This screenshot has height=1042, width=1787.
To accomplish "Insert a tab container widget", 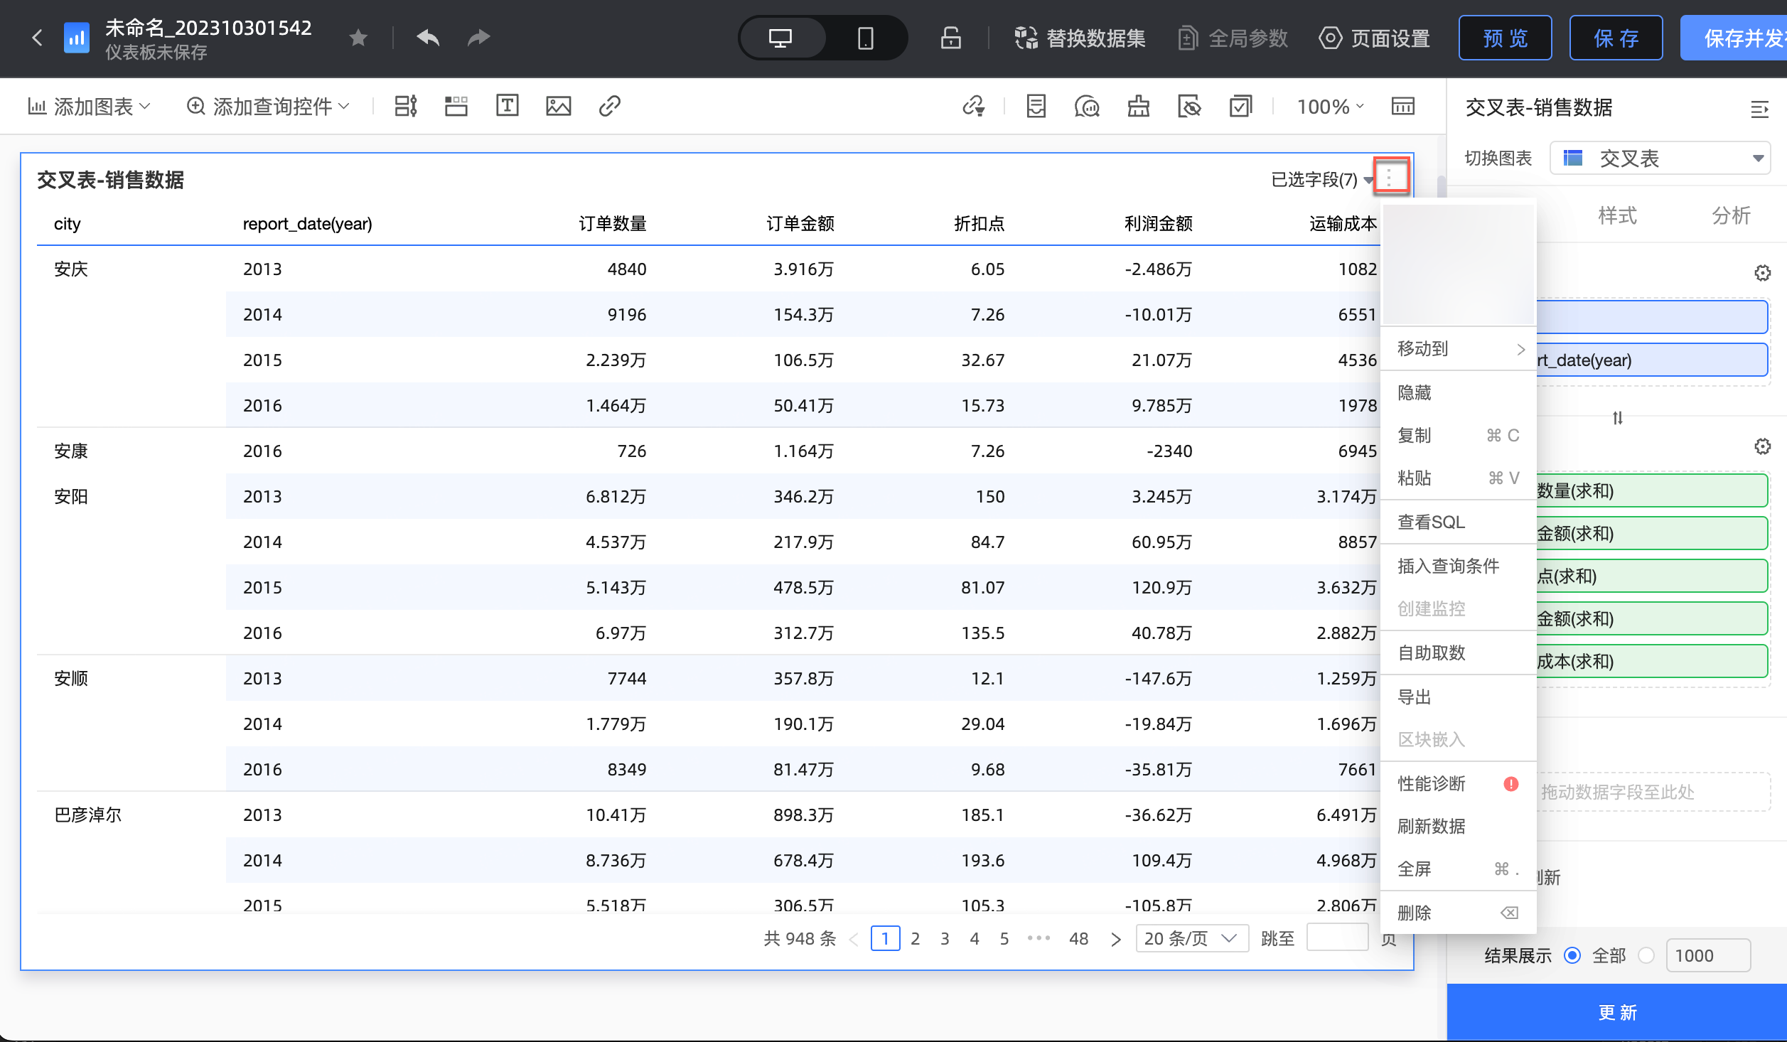I will click(x=456, y=107).
